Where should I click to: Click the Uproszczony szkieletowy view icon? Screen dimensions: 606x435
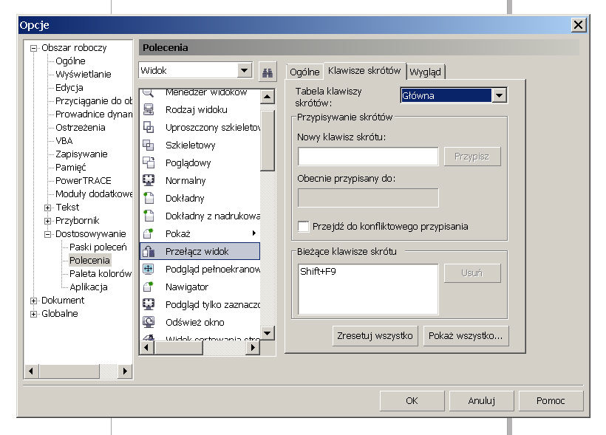pyautogui.click(x=148, y=128)
